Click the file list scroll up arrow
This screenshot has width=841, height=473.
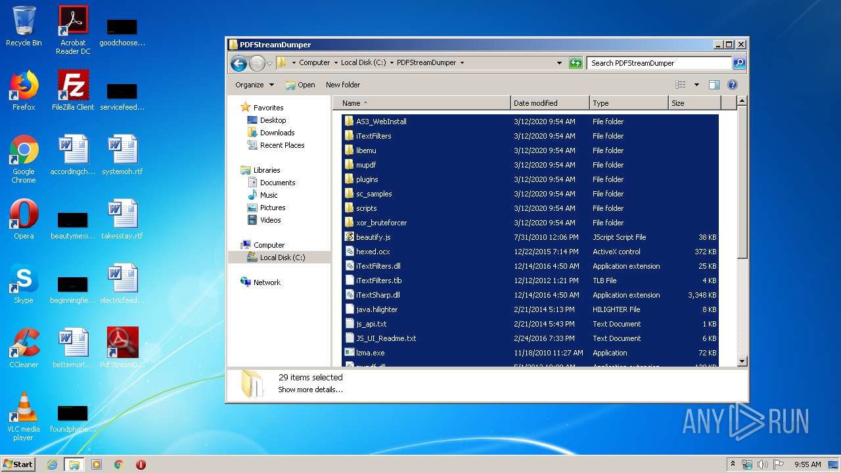[x=742, y=101]
